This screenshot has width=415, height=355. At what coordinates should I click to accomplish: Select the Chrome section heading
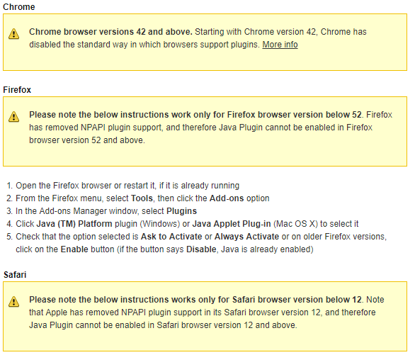(19, 6)
